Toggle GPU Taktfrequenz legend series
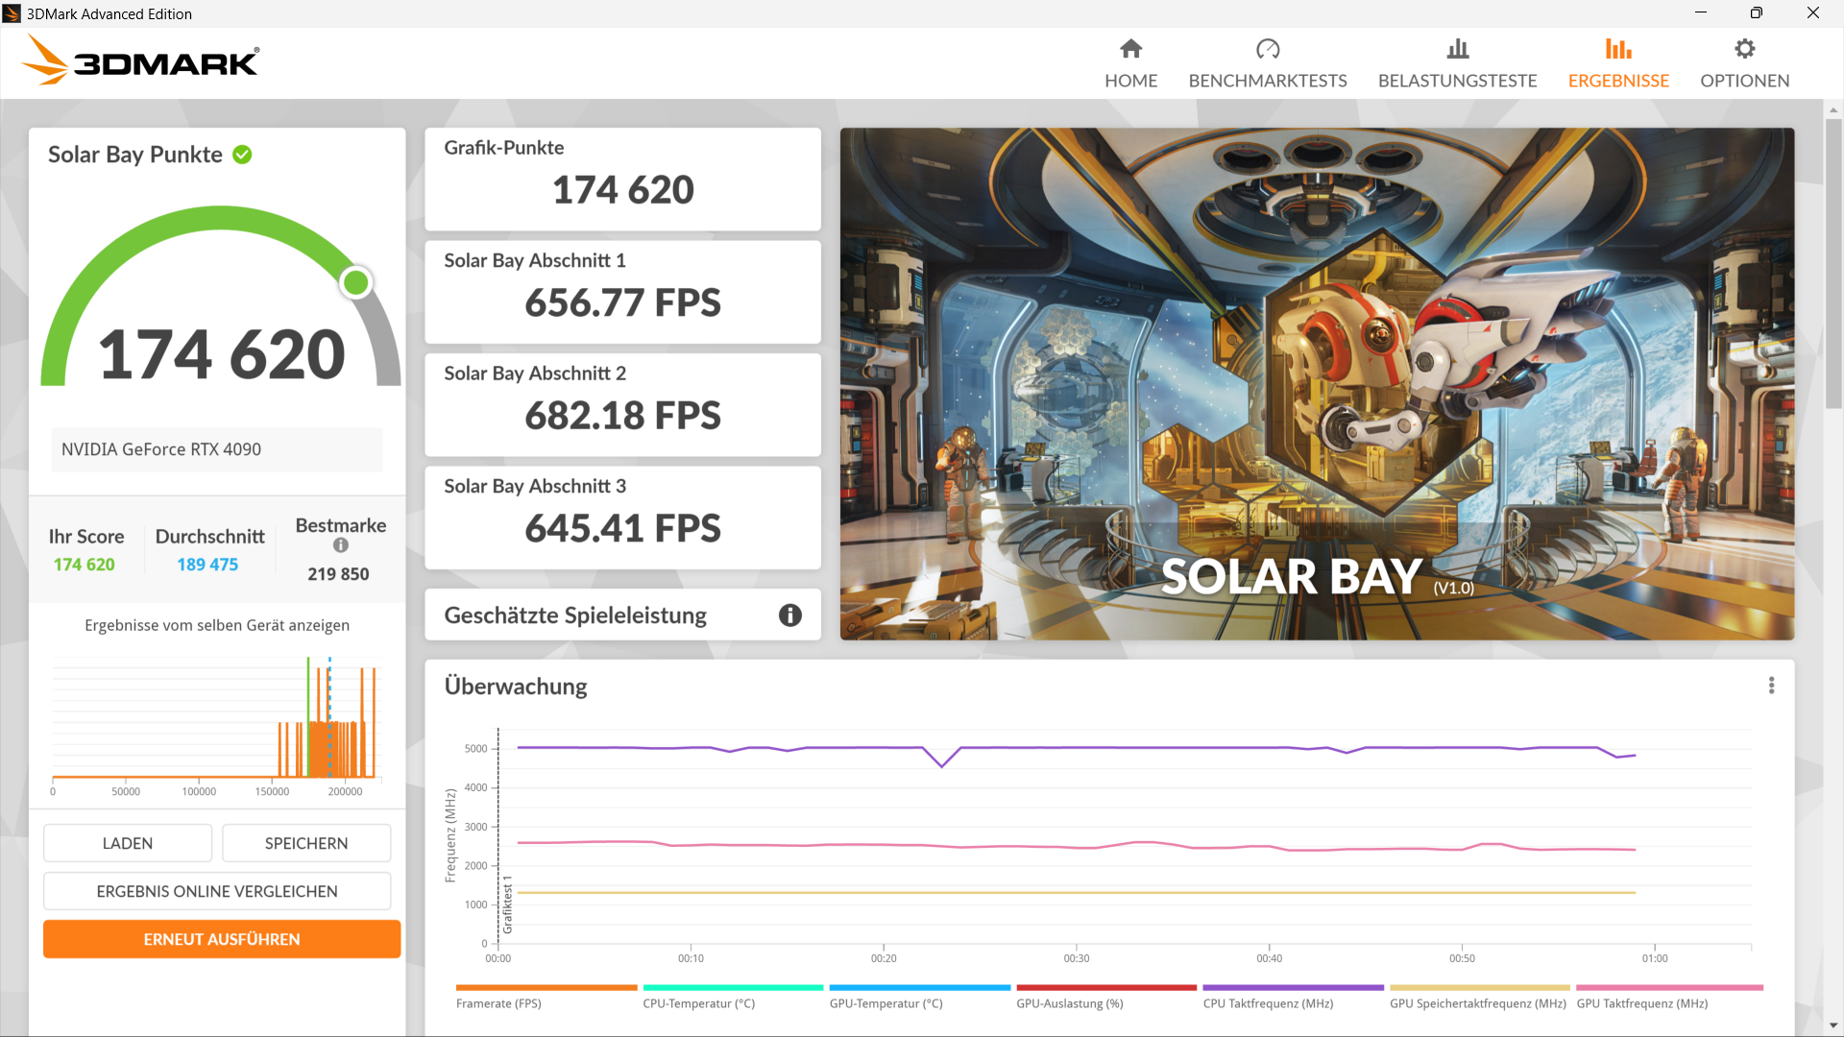Screen dimensions: 1844x1037 (1641, 1003)
